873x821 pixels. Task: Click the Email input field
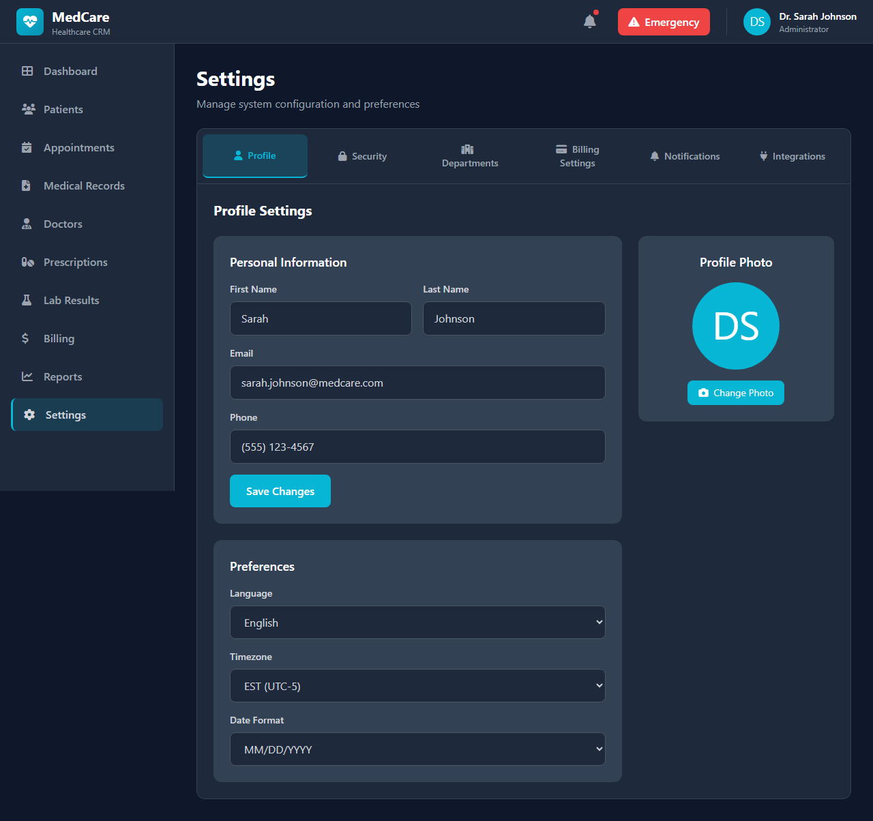pos(417,383)
